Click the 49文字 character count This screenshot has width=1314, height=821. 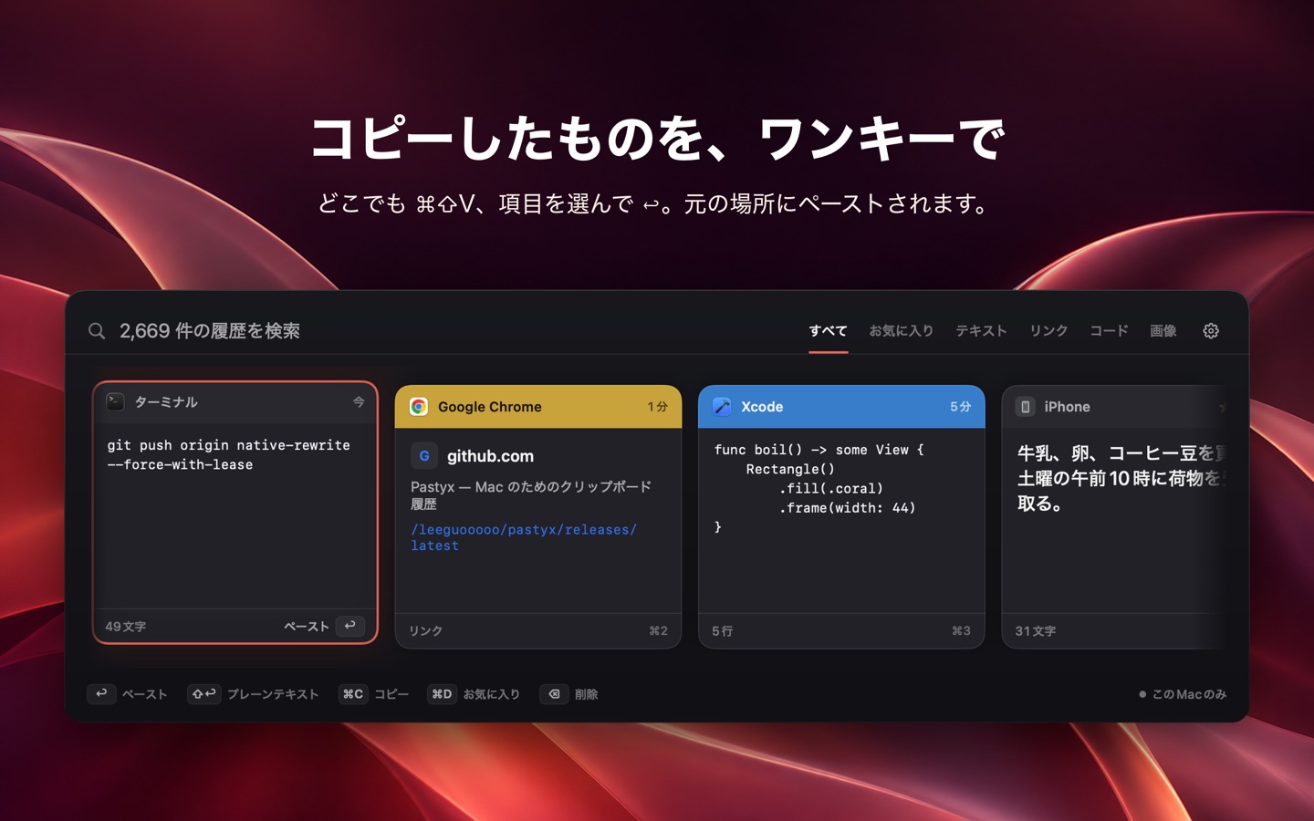126,627
